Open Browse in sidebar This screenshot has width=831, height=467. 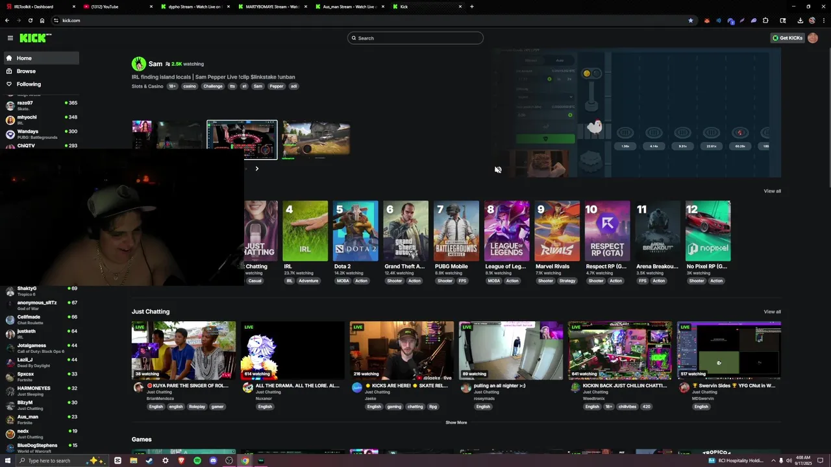tap(42, 71)
